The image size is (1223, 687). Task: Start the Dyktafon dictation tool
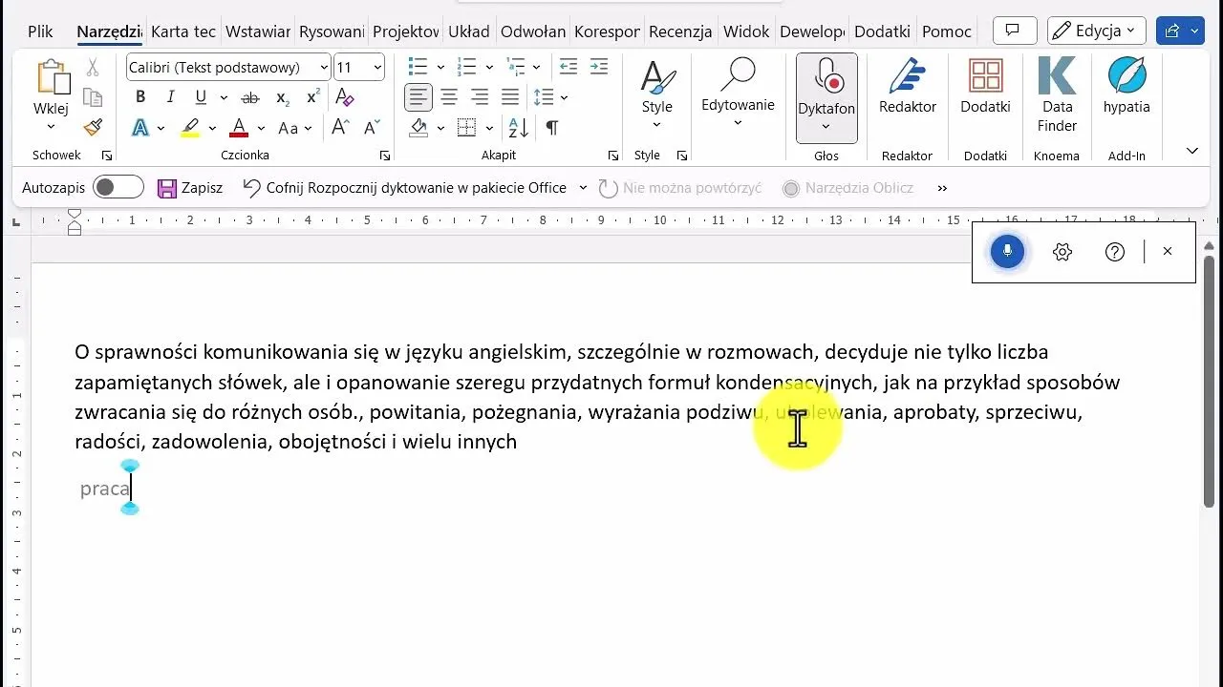coord(826,95)
